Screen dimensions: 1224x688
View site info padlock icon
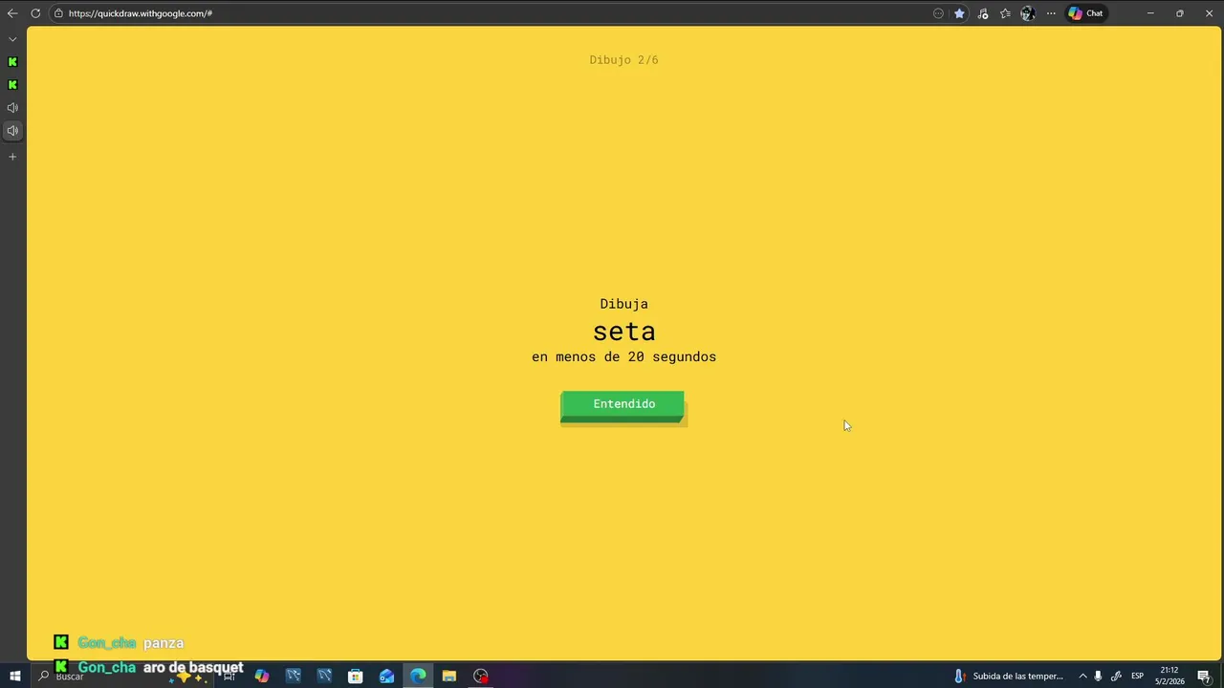point(58,13)
